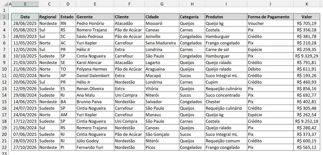The image size is (323, 155).
Task: Select column E header
Action: click(x=95, y=4)
